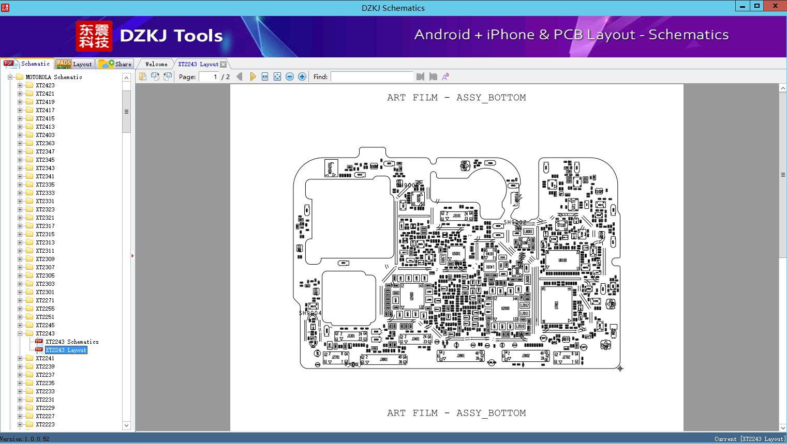The width and height of the screenshot is (787, 444).
Task: Click the tree panel scrollbar thumb
Action: (x=126, y=112)
